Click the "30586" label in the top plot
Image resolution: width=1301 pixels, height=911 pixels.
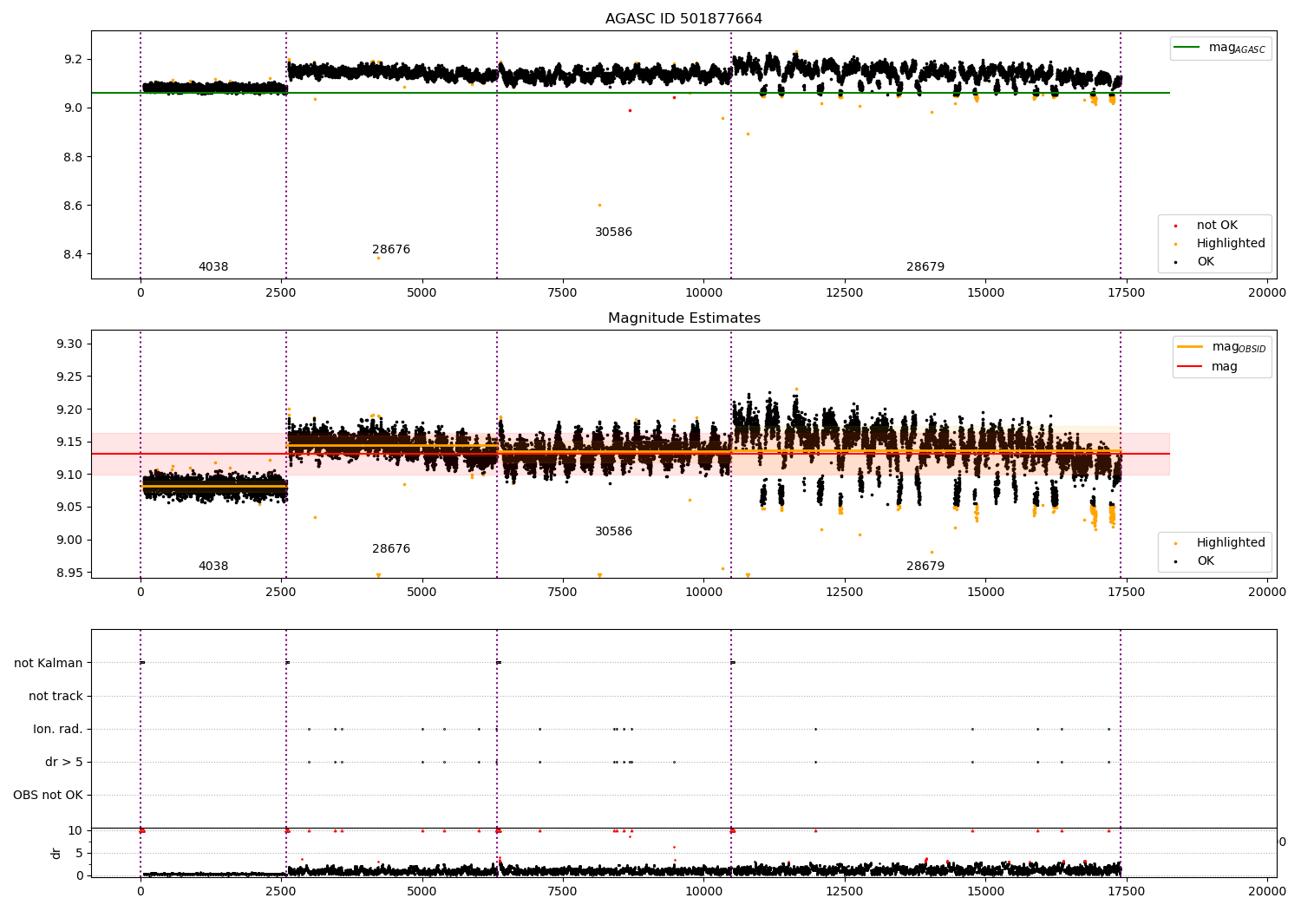click(x=613, y=233)
